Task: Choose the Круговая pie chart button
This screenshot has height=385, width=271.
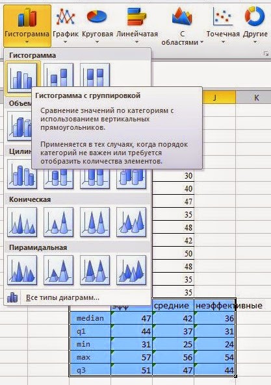Action: pos(97,26)
